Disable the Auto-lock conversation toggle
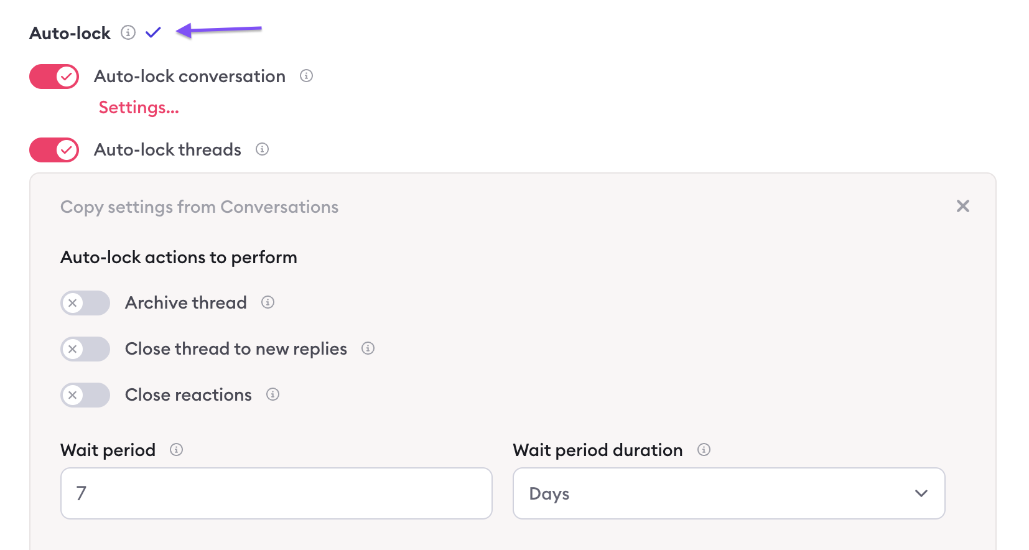The height and width of the screenshot is (550, 1029). pyautogui.click(x=54, y=77)
